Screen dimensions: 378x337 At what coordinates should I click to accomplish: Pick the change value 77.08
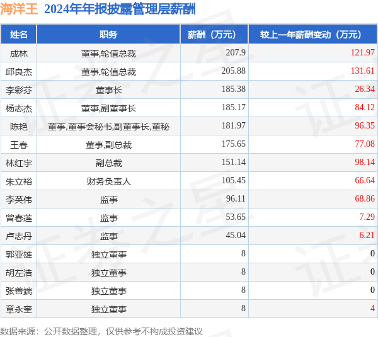(x=365, y=144)
